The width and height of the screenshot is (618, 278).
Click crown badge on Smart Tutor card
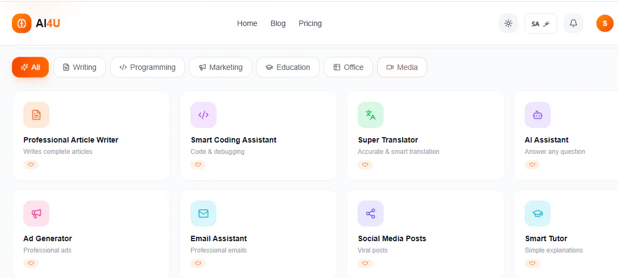coord(532,263)
